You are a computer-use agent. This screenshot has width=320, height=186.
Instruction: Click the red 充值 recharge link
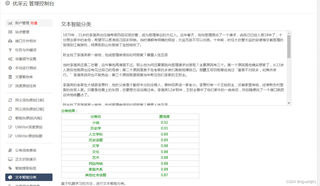[34, 23]
